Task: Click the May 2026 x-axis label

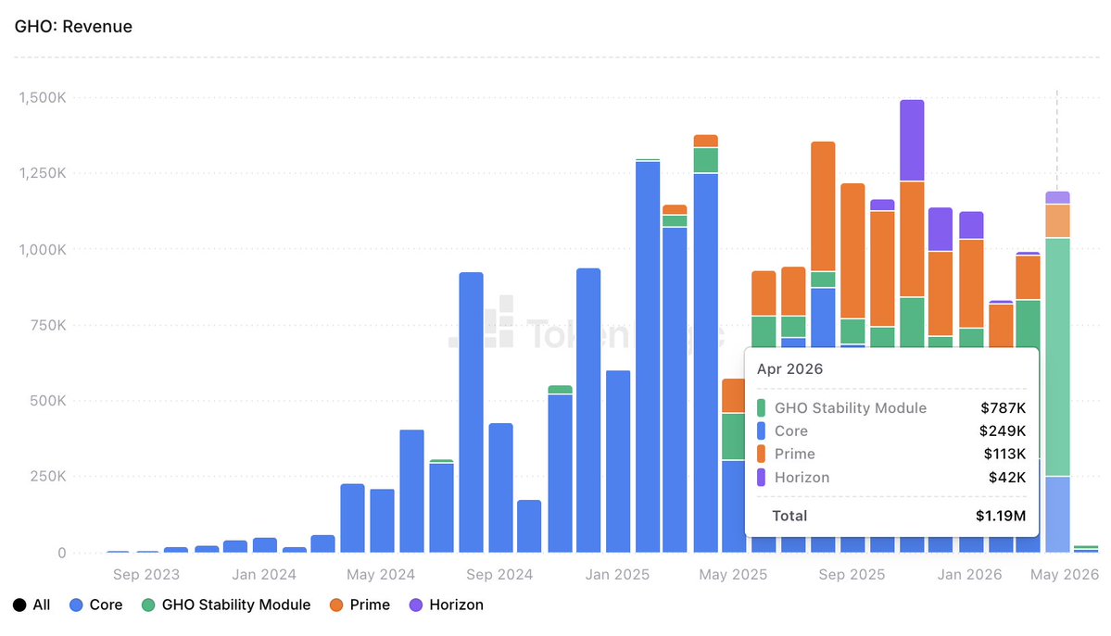Action: tap(1065, 574)
